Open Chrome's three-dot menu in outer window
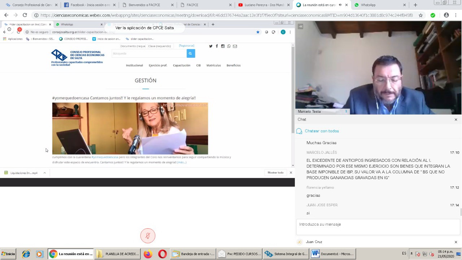462x260 pixels. (x=456, y=15)
